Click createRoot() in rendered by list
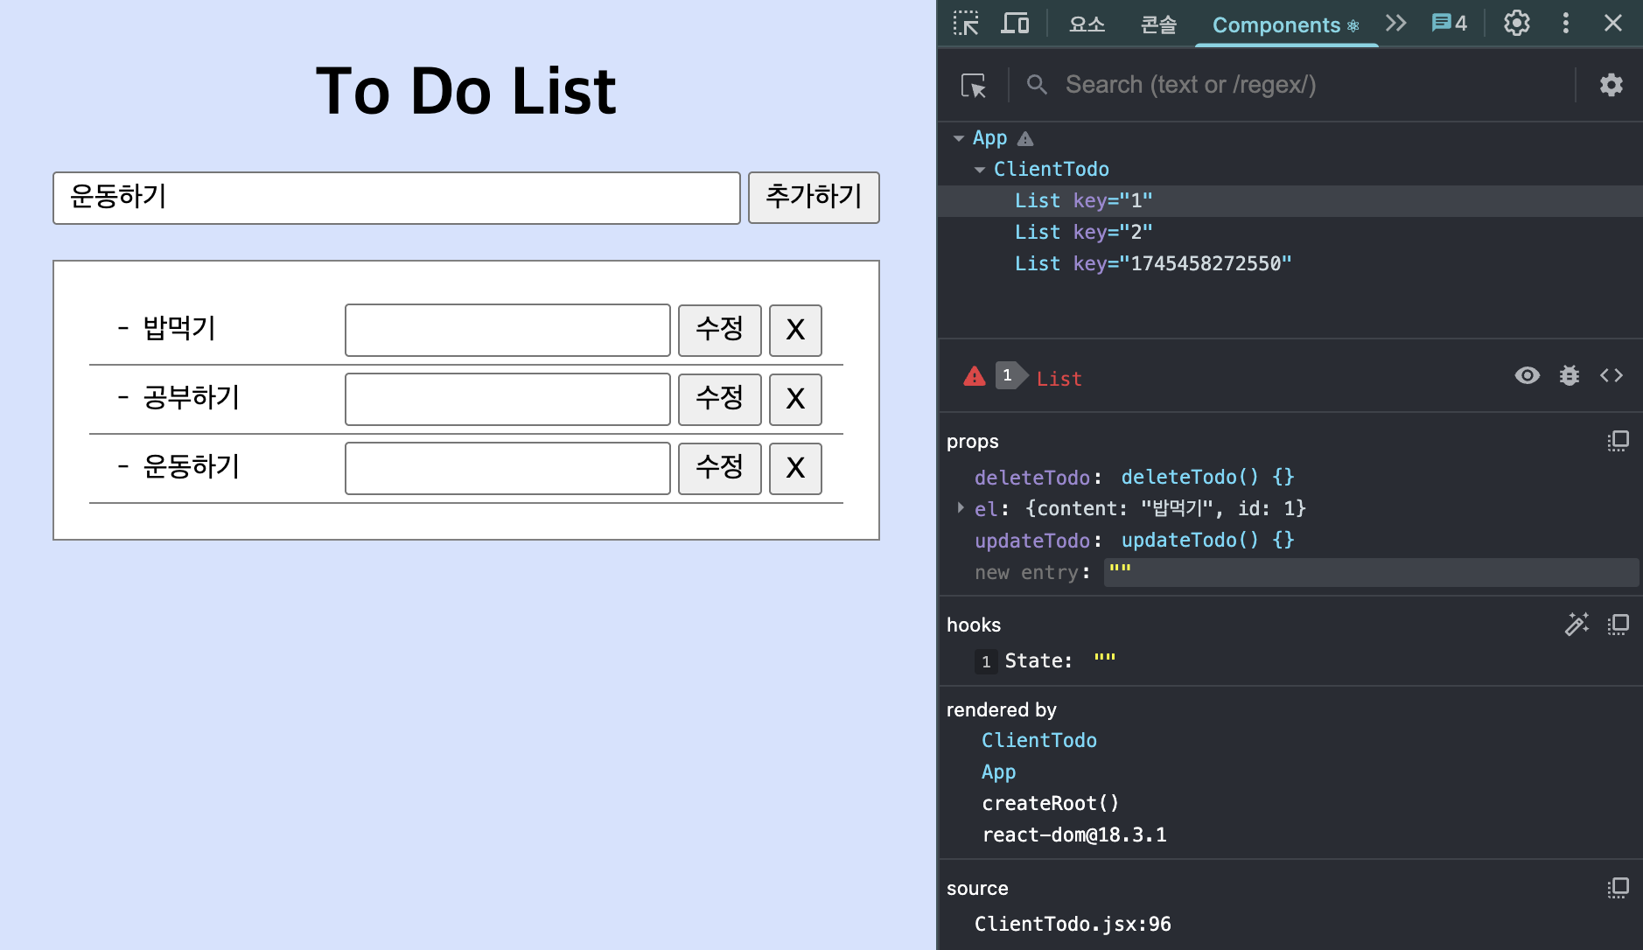1643x950 pixels. click(x=1050, y=803)
